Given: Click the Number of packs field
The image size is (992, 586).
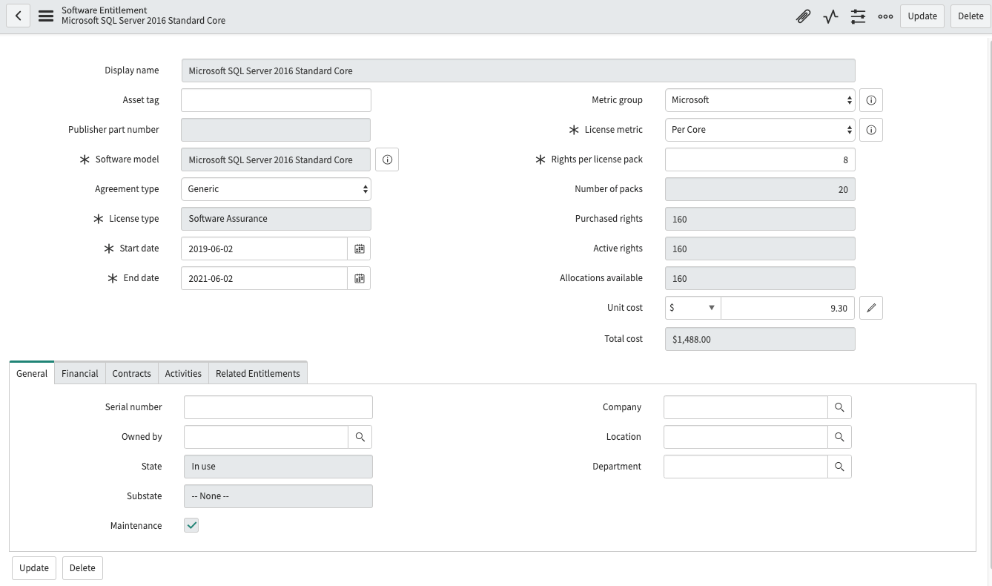Looking at the screenshot, I should (x=760, y=189).
